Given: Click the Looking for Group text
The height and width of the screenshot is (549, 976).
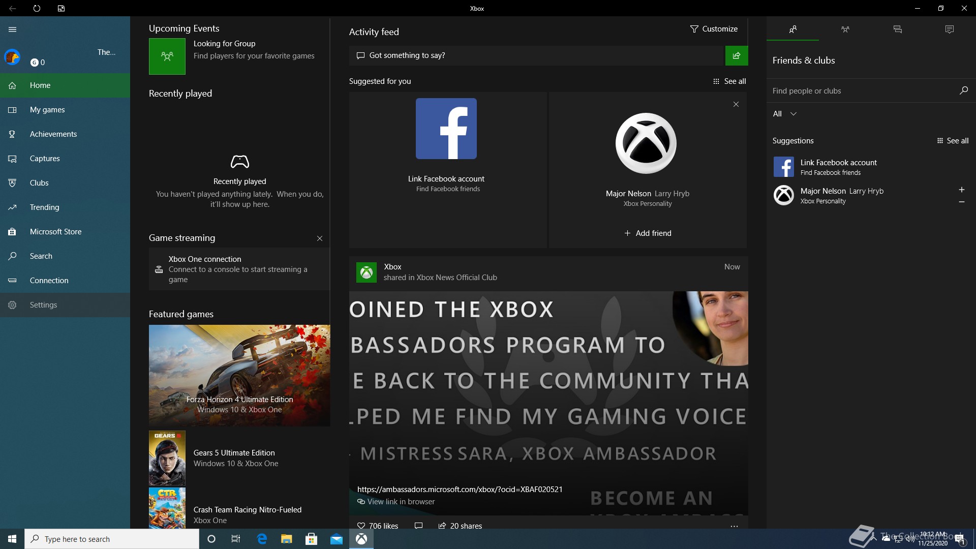Looking at the screenshot, I should [x=224, y=44].
